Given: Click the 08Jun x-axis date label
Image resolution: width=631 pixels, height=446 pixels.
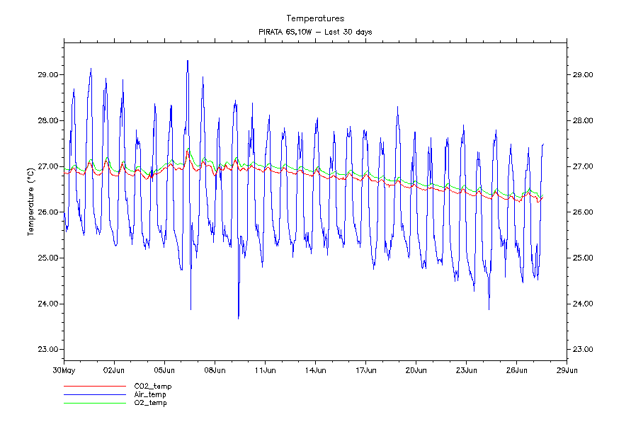Looking at the screenshot, I should click(x=215, y=370).
